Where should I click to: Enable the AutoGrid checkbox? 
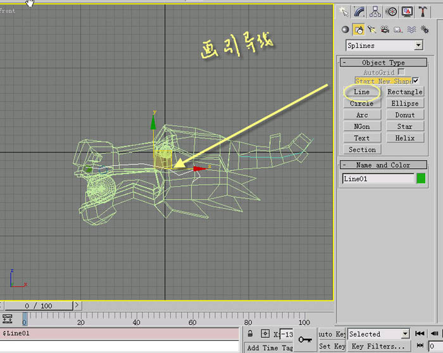(401, 71)
